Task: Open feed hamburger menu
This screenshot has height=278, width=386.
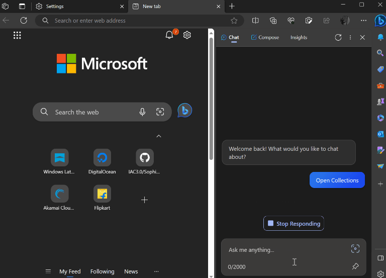Action: [x=48, y=271]
